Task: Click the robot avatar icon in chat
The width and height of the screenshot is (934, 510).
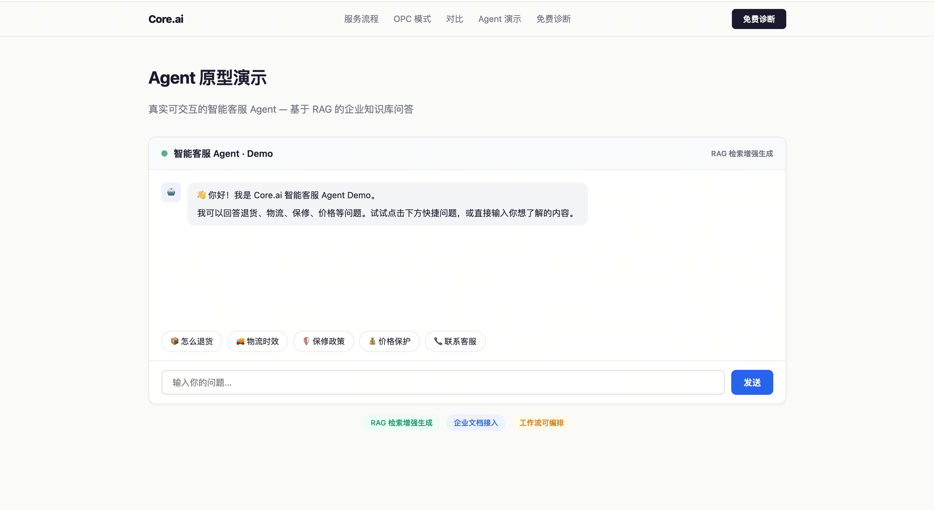Action: pyautogui.click(x=171, y=192)
